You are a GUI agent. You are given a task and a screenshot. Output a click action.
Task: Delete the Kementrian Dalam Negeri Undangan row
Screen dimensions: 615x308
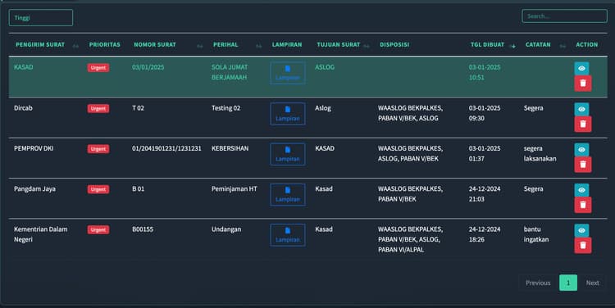[583, 245]
